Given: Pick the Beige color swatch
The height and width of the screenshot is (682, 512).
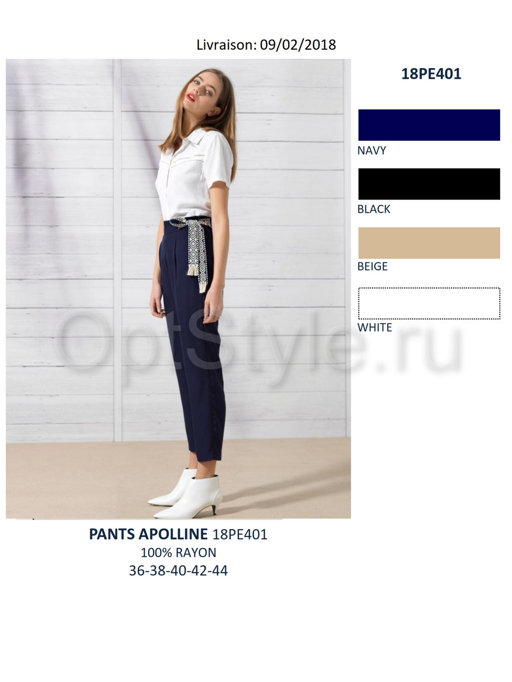Looking at the screenshot, I should tap(429, 243).
